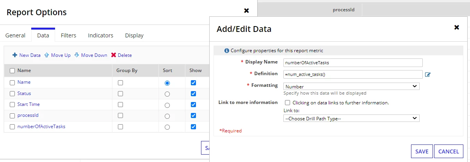Go to the Indicators tab

click(101, 35)
